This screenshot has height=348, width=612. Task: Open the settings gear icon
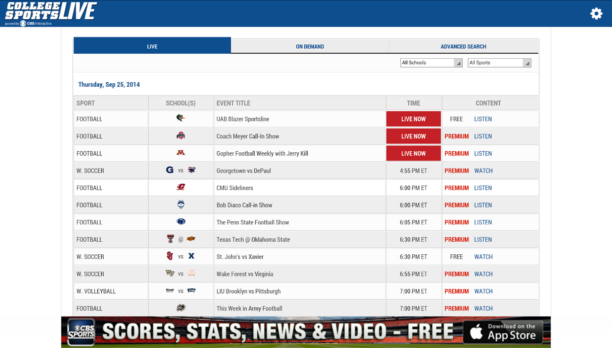(x=596, y=14)
